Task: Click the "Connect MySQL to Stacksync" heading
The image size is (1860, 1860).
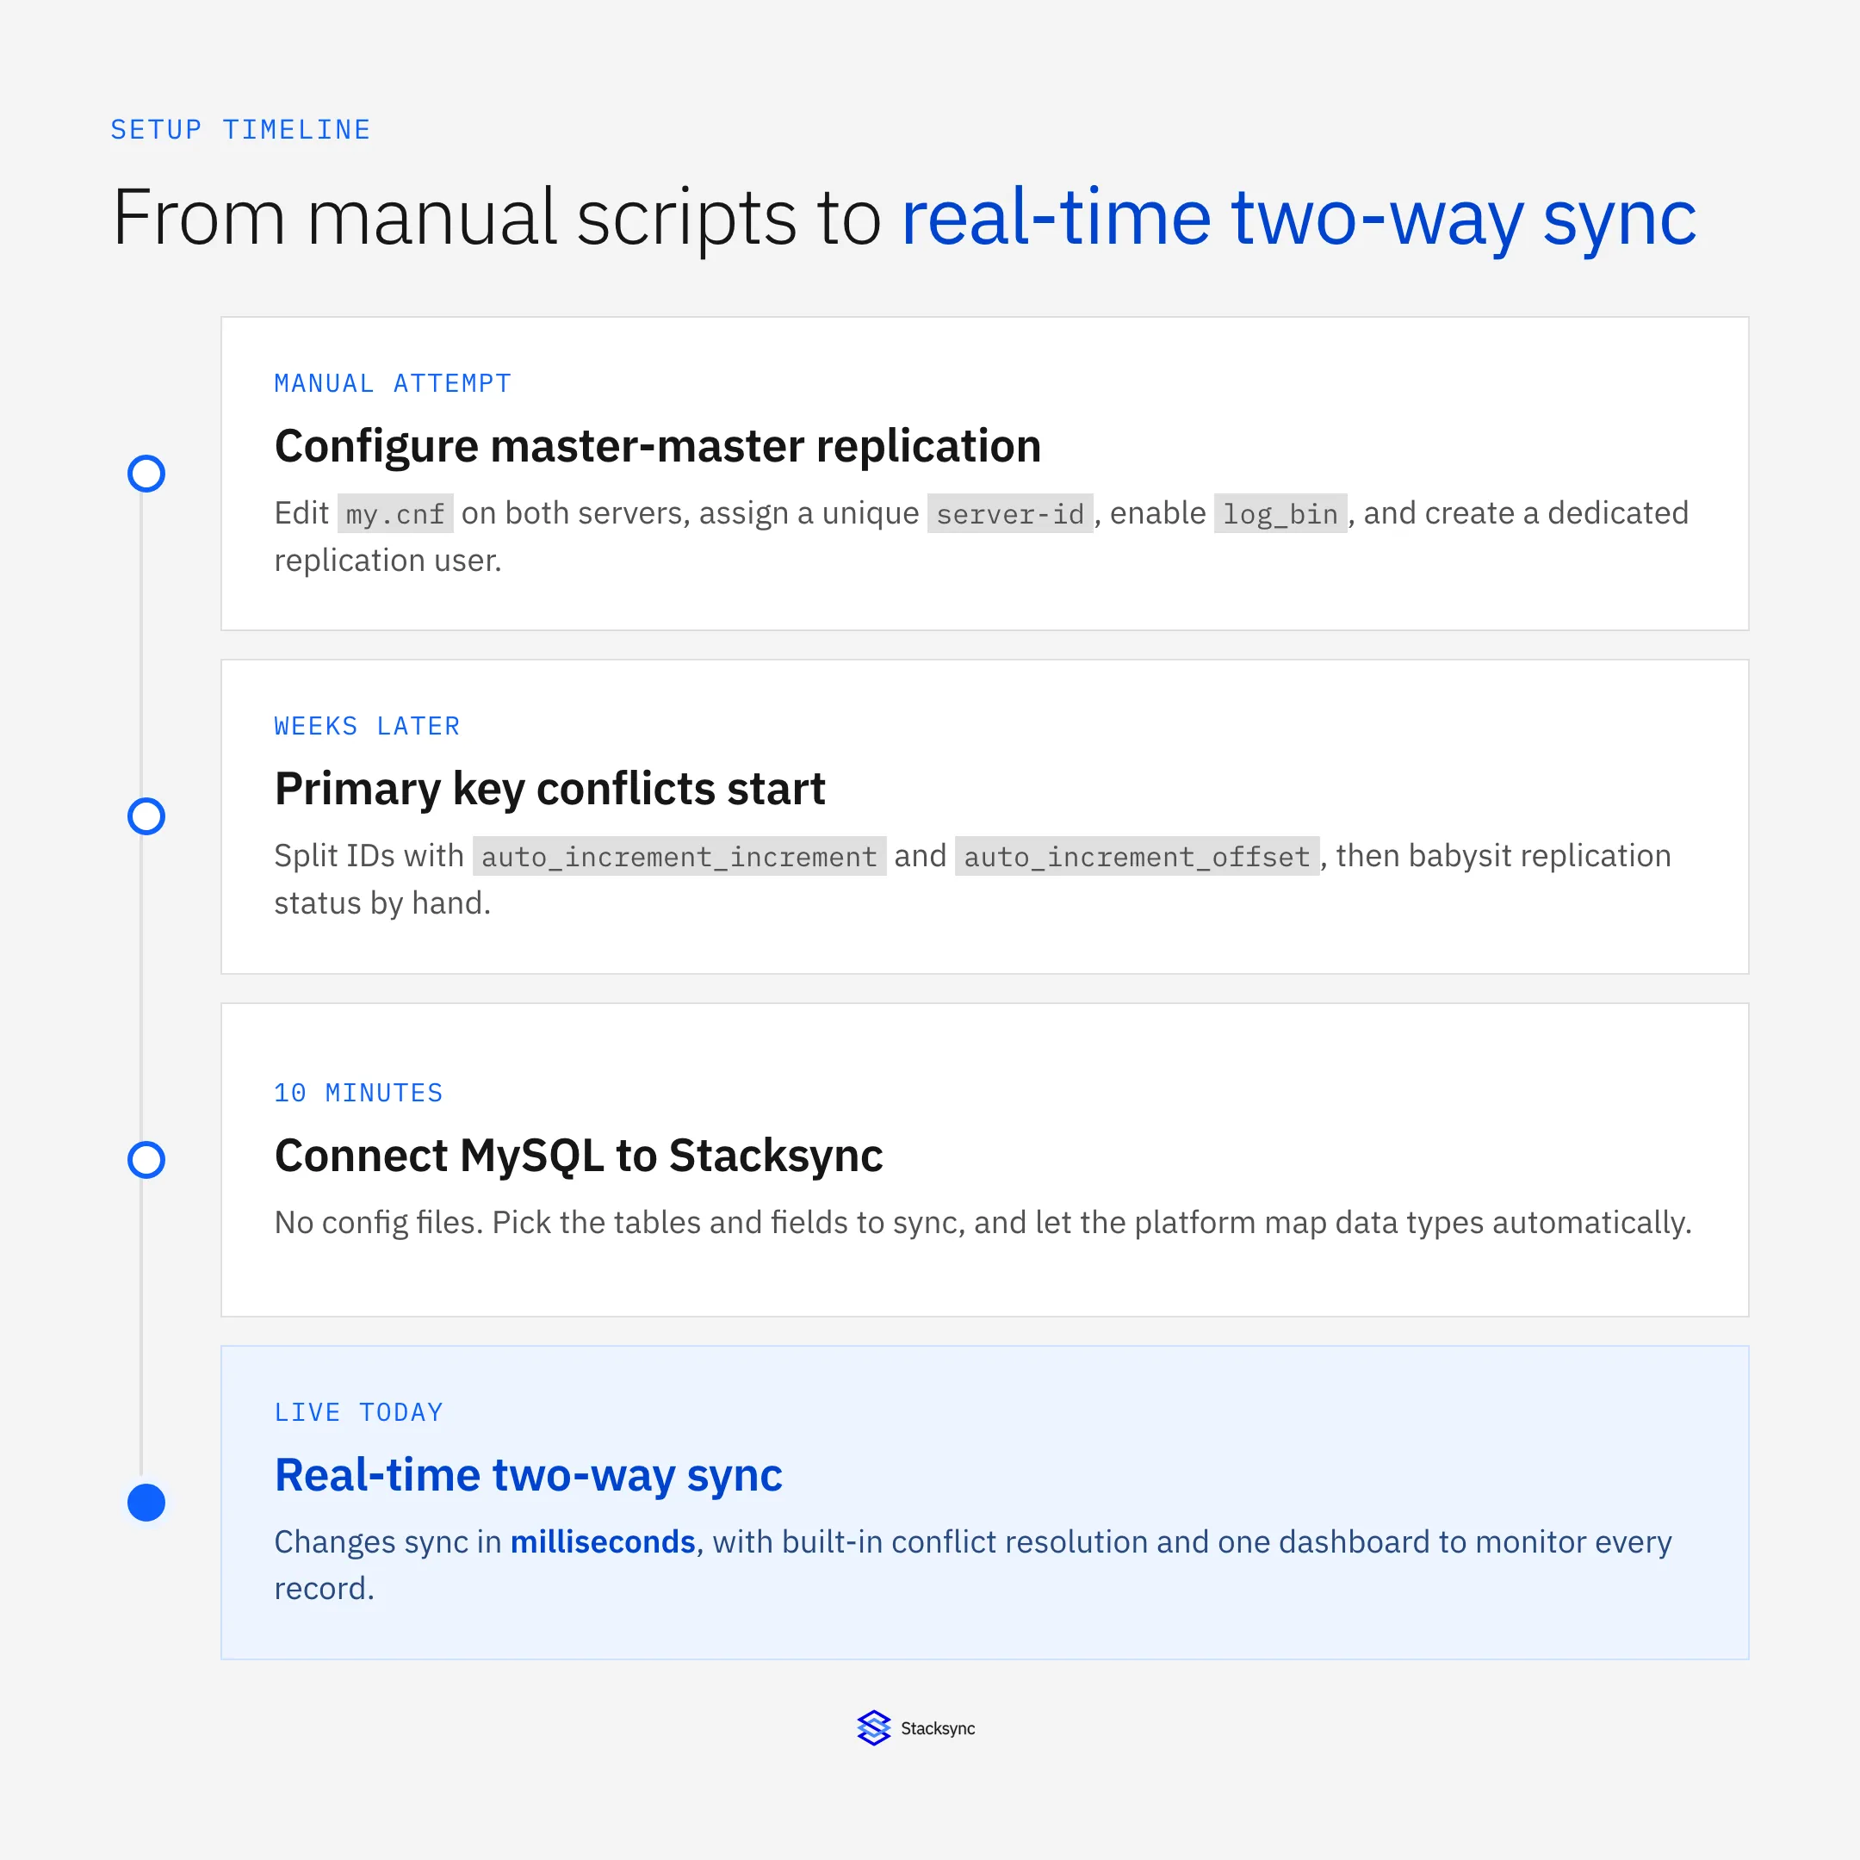Action: (x=579, y=1156)
